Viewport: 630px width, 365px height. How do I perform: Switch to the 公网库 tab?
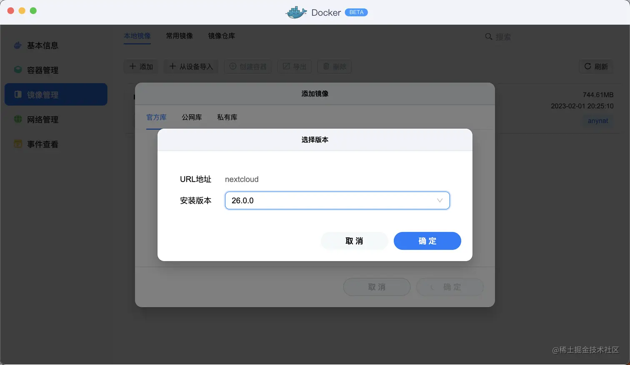tap(192, 117)
